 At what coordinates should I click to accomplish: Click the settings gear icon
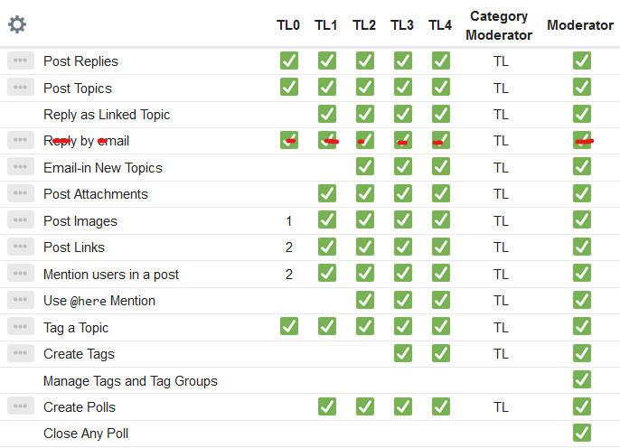point(17,24)
